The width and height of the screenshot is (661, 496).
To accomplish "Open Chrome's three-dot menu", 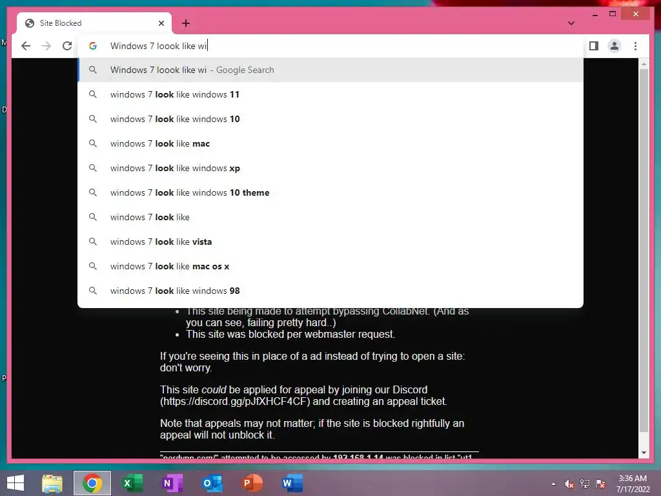I will click(x=635, y=46).
